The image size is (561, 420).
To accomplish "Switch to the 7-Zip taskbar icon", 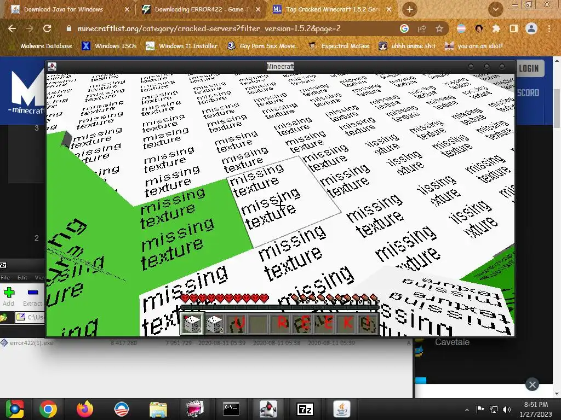I will click(305, 409).
